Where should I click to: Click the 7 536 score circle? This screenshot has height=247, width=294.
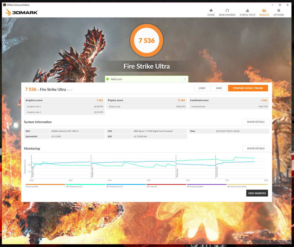(147, 40)
